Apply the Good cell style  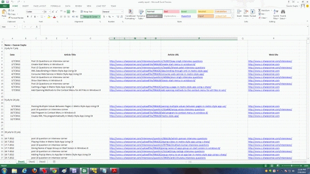(188, 11)
